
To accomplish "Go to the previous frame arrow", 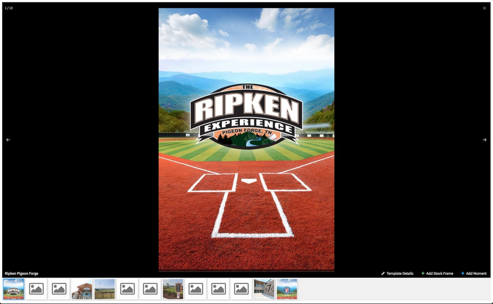I will coord(8,140).
